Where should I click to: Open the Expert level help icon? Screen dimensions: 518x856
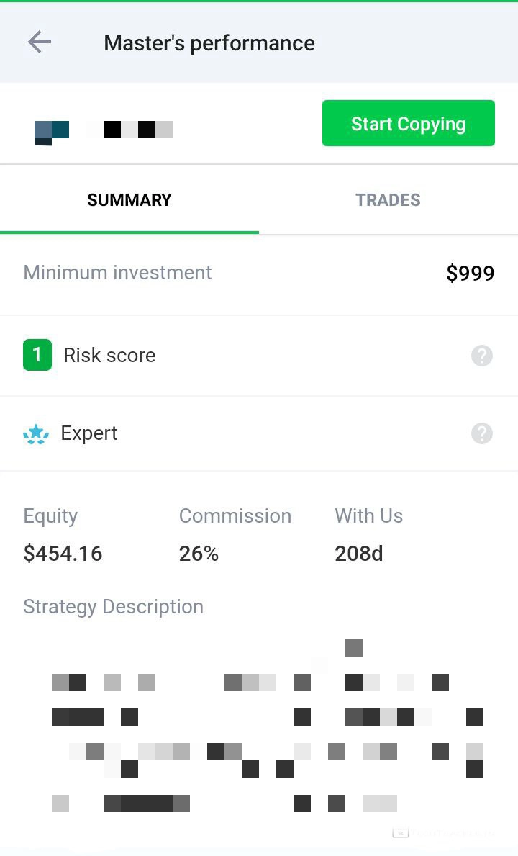pyautogui.click(x=482, y=433)
